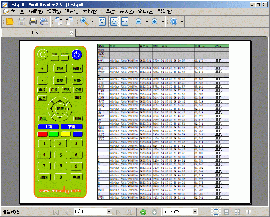Zoom in with the plus icon
Image resolution: width=270 pixels, height=217 pixels.
[154, 21]
